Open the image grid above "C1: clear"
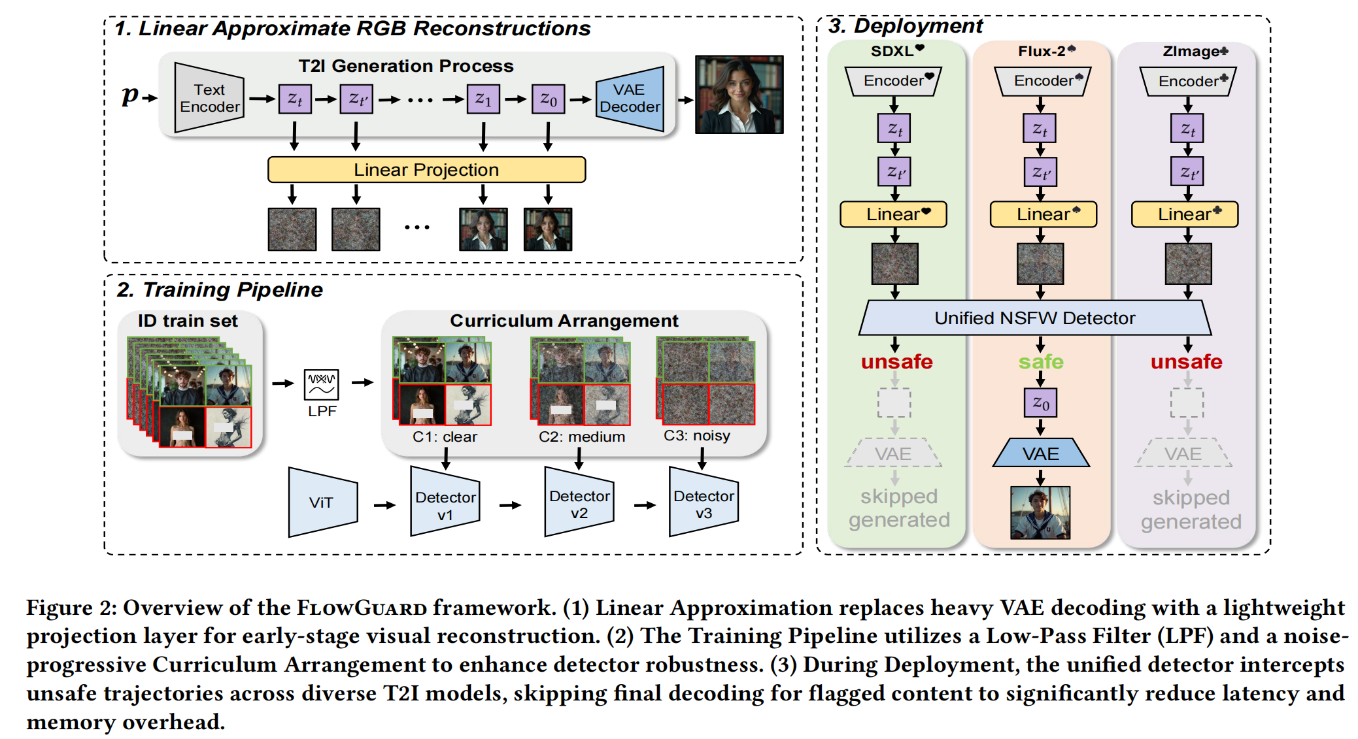Screen dimensions: 1358x739 [442, 381]
